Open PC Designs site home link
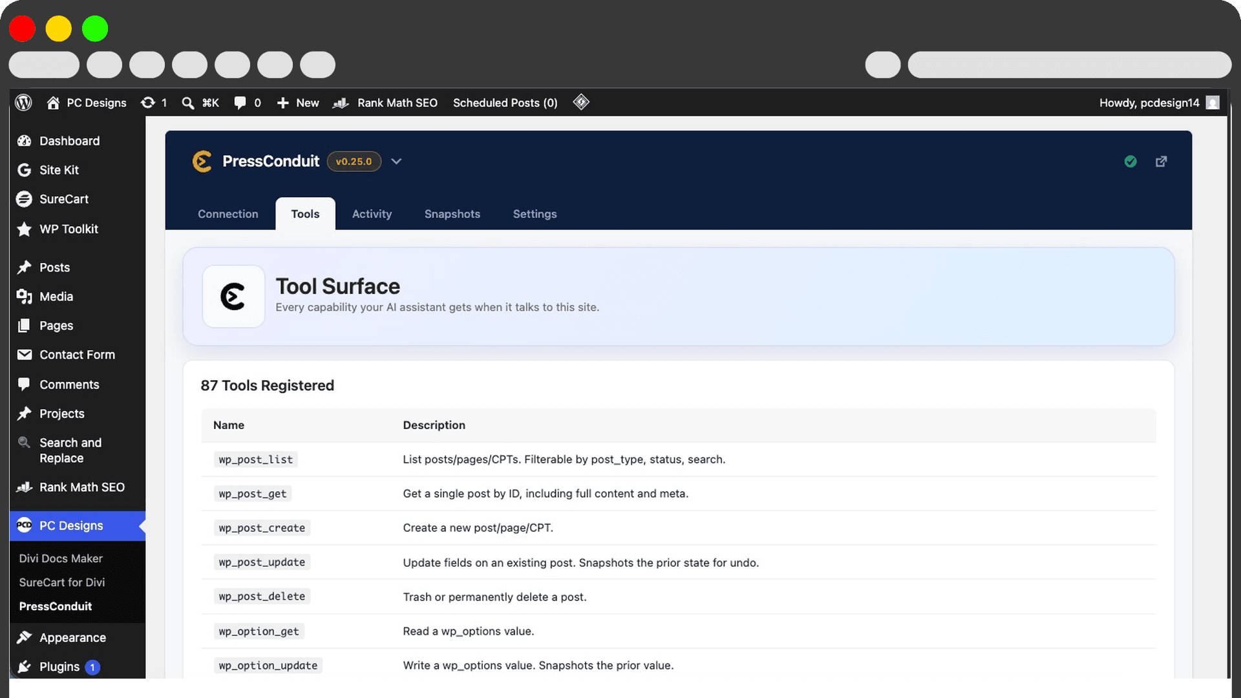Screen dimensions: 1241x698 point(87,103)
